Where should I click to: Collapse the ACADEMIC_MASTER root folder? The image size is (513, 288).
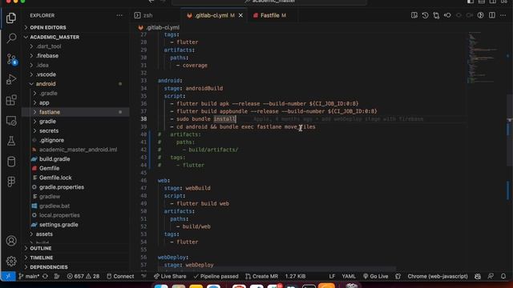point(55,37)
